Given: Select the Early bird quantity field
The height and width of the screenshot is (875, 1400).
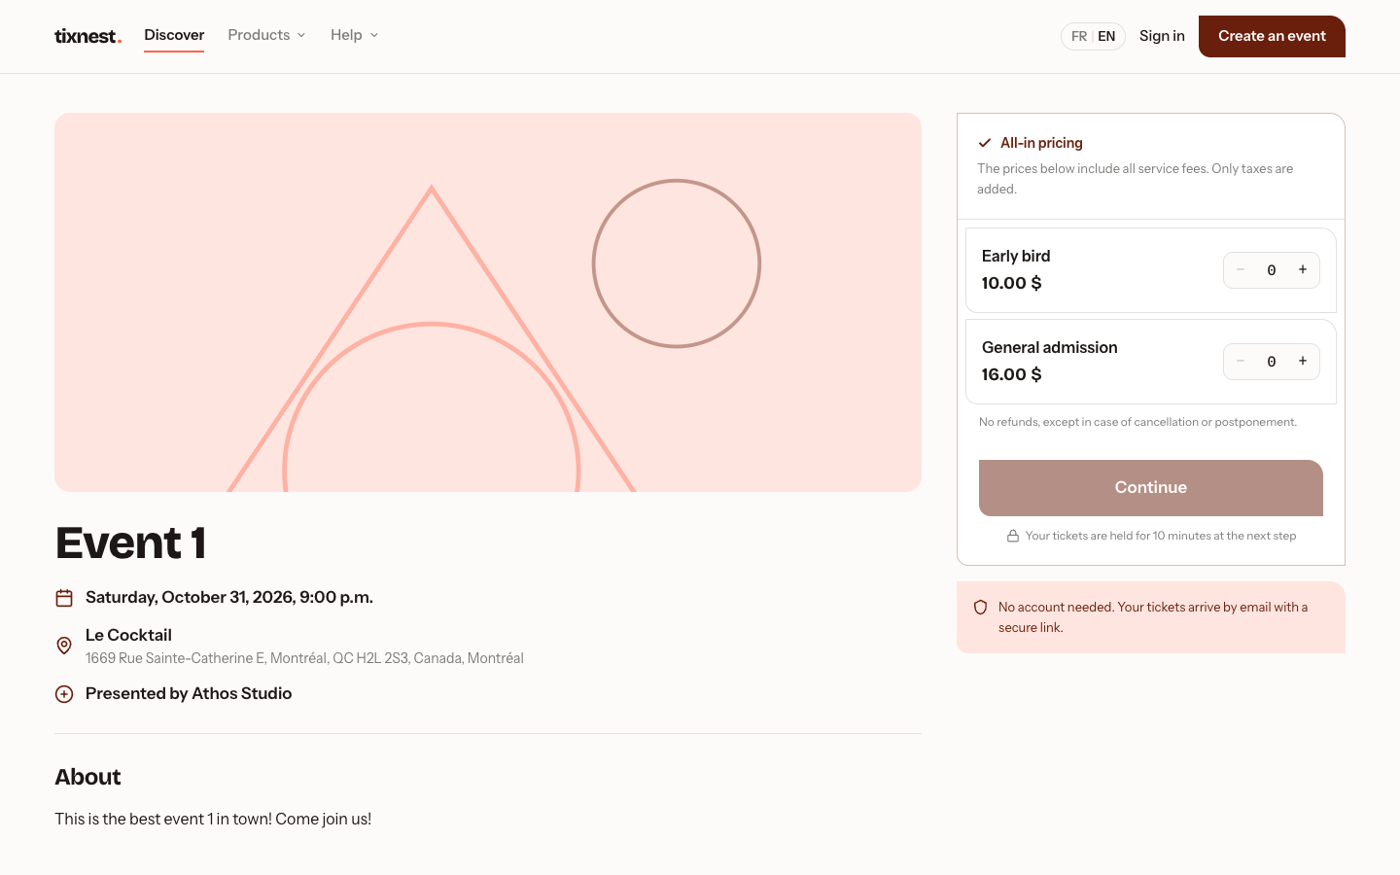Looking at the screenshot, I should (x=1272, y=270).
